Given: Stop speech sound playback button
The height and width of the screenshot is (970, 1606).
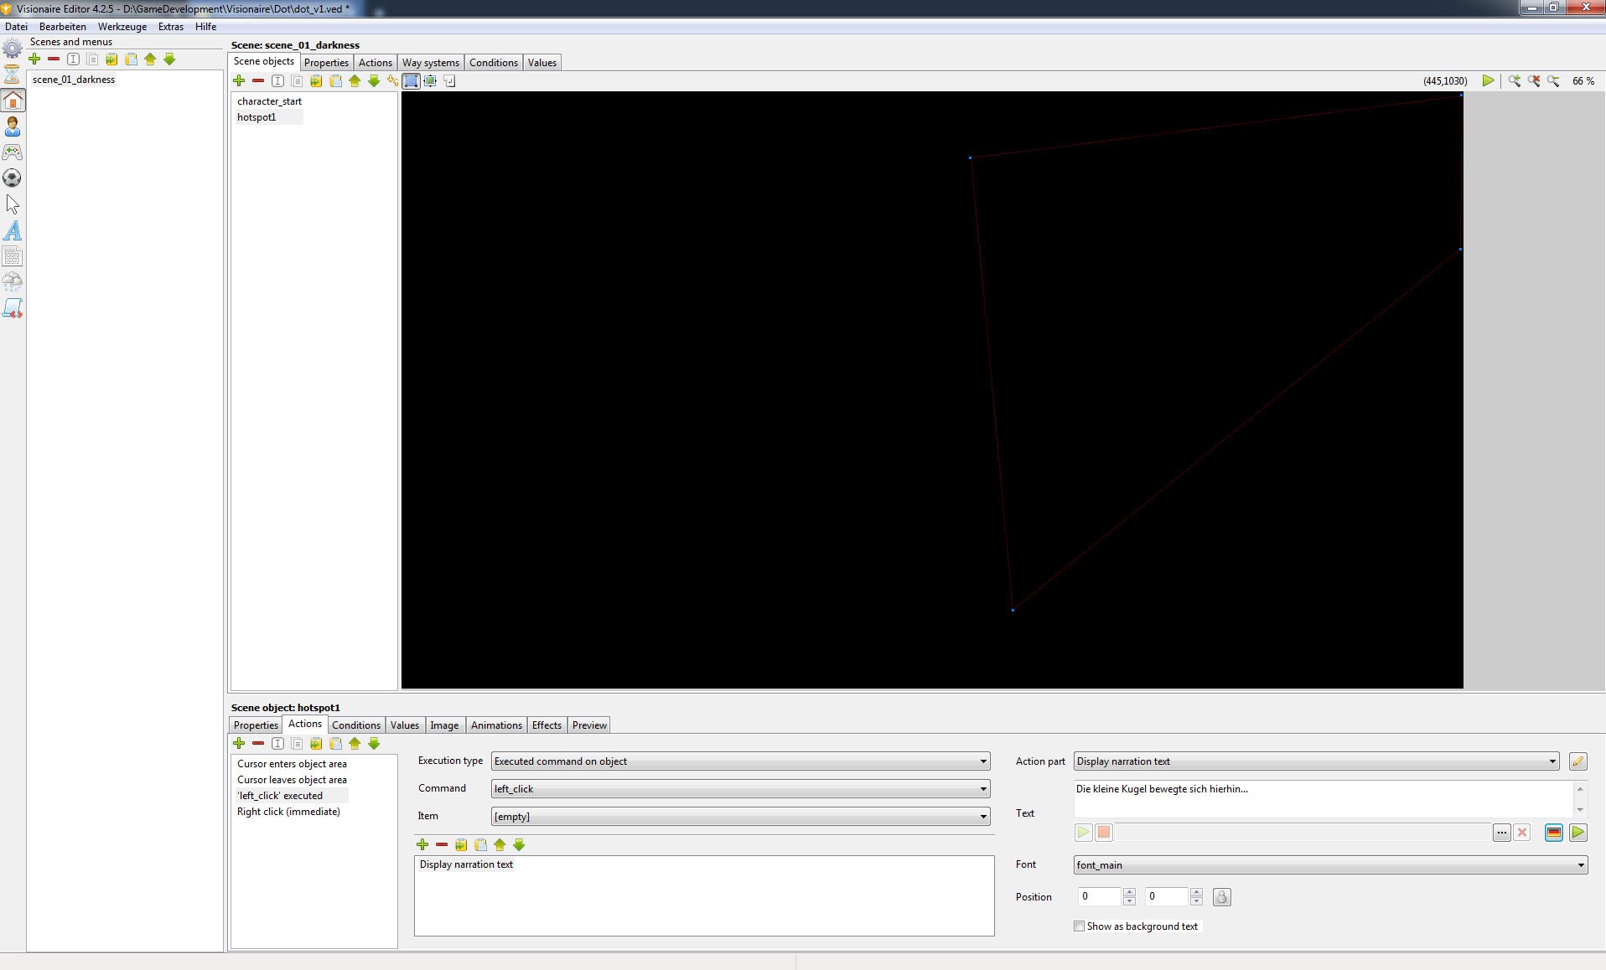Looking at the screenshot, I should click(x=1104, y=833).
